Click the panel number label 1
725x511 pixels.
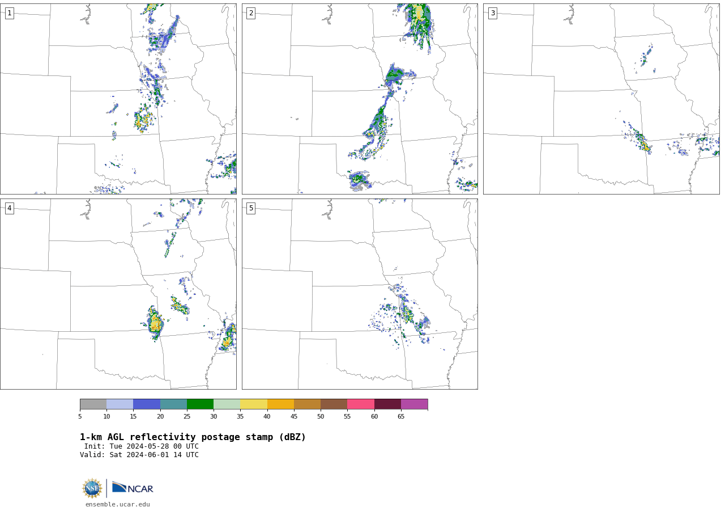click(x=9, y=13)
